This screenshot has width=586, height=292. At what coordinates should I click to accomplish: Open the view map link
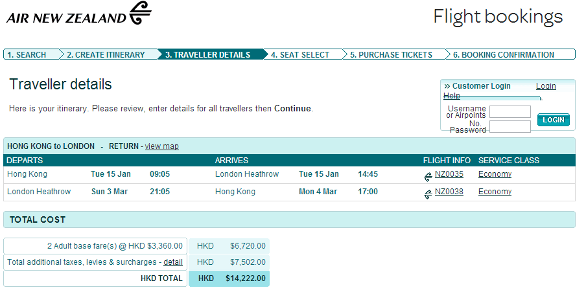tap(161, 146)
